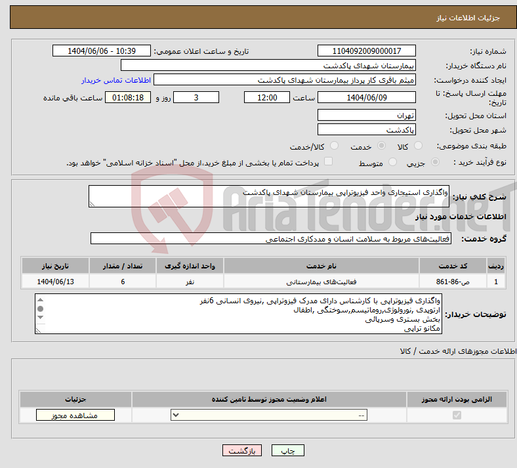The height and width of the screenshot is (468, 517).
Task: Click the واحد اندازه گیری column header
Action: [190, 266]
